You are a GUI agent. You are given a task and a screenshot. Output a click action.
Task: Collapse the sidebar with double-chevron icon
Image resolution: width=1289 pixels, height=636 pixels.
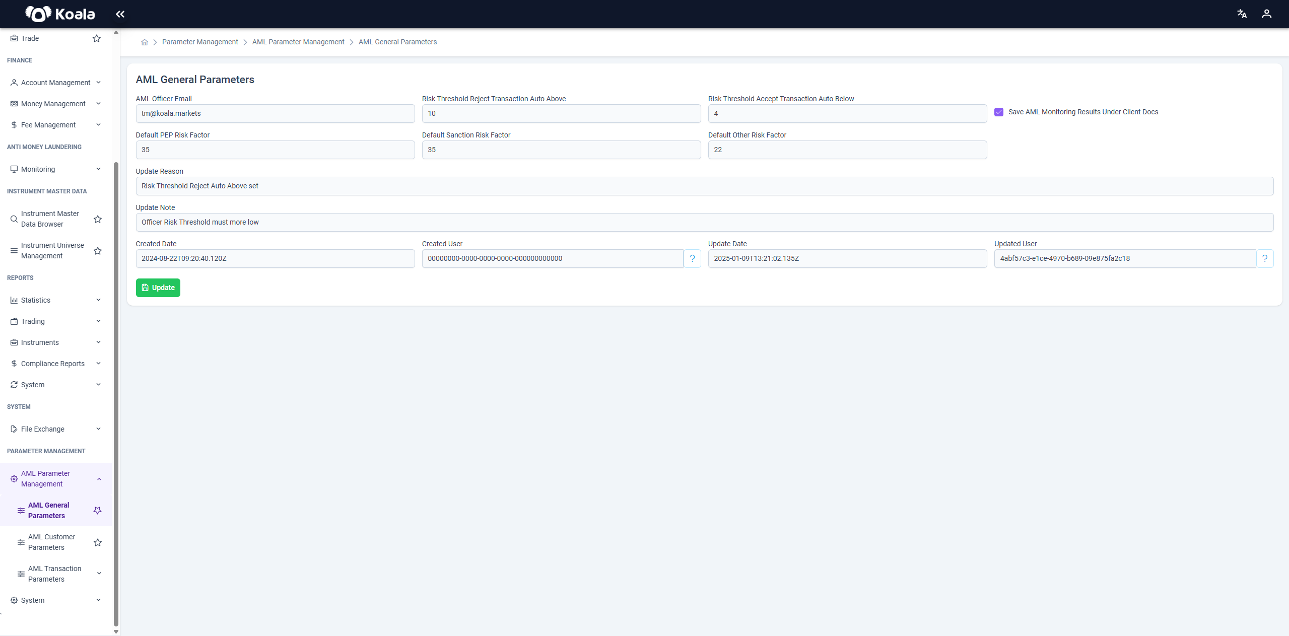(120, 14)
